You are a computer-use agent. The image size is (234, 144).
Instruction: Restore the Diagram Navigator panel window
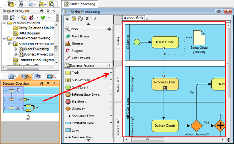click(42, 11)
